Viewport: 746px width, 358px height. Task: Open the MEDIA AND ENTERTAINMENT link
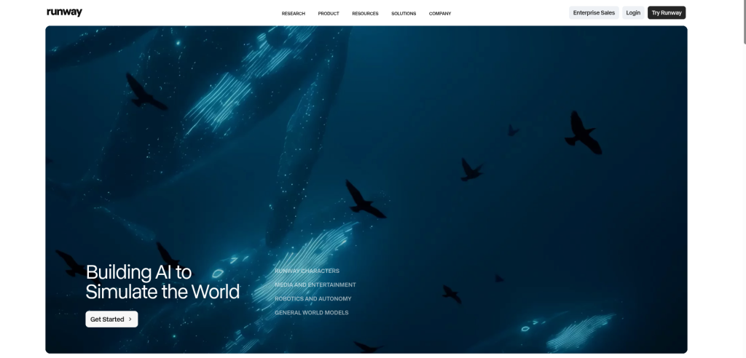click(x=315, y=285)
